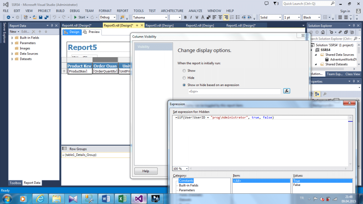The image size is (363, 204).
Task: Open the REPORT menu
Action: pos(122,11)
